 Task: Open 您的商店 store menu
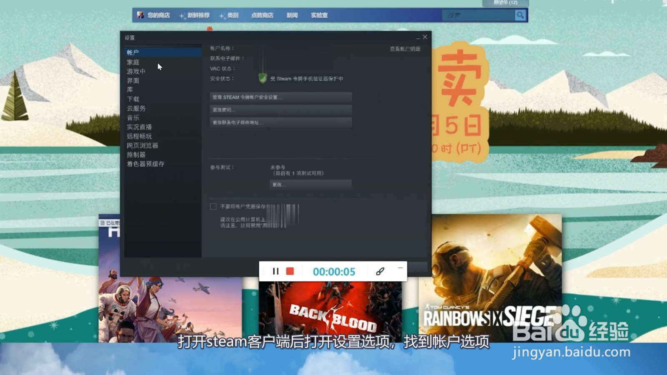click(x=158, y=15)
